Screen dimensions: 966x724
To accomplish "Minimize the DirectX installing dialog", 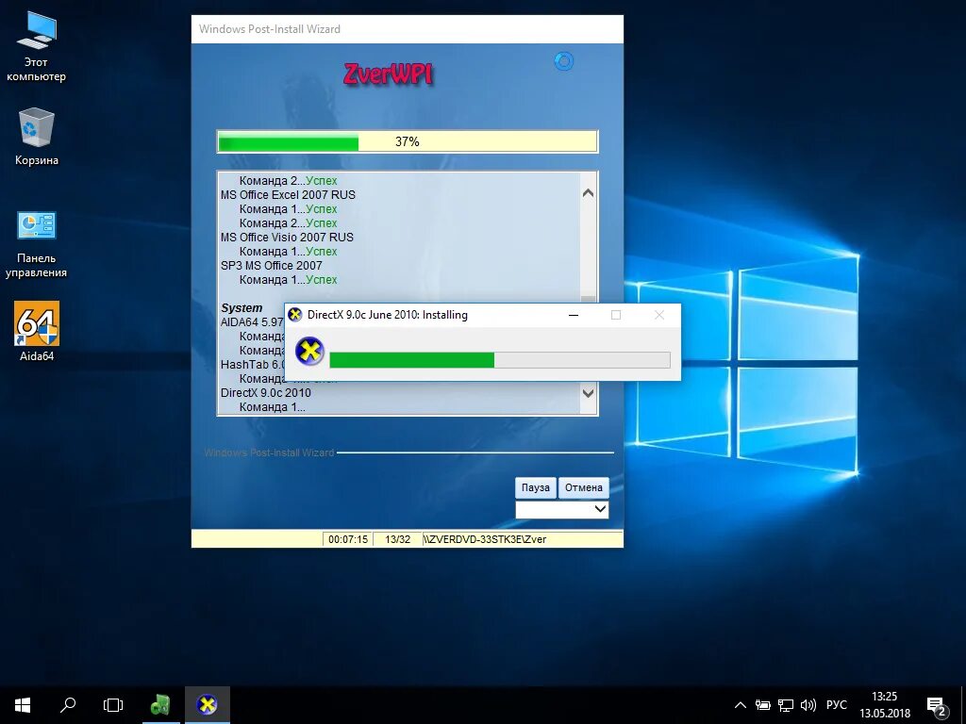I will click(574, 315).
